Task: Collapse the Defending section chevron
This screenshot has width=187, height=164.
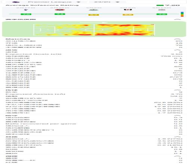Action: pyautogui.click(x=177, y=116)
